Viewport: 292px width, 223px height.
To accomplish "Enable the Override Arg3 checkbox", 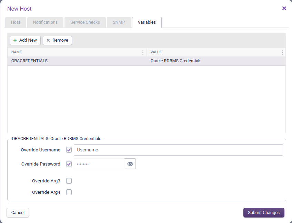I will [69, 181].
